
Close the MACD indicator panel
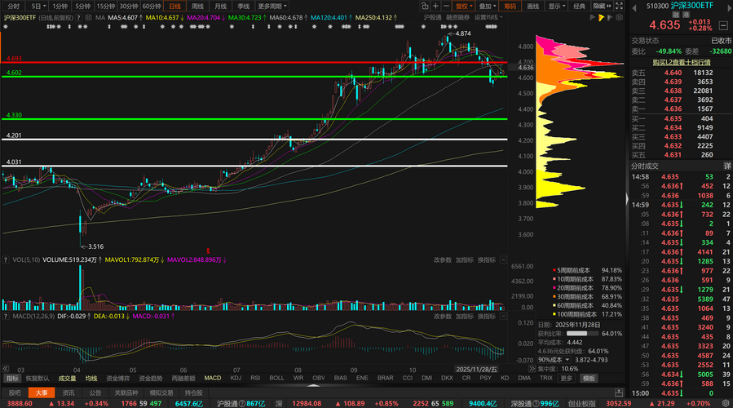503,317
